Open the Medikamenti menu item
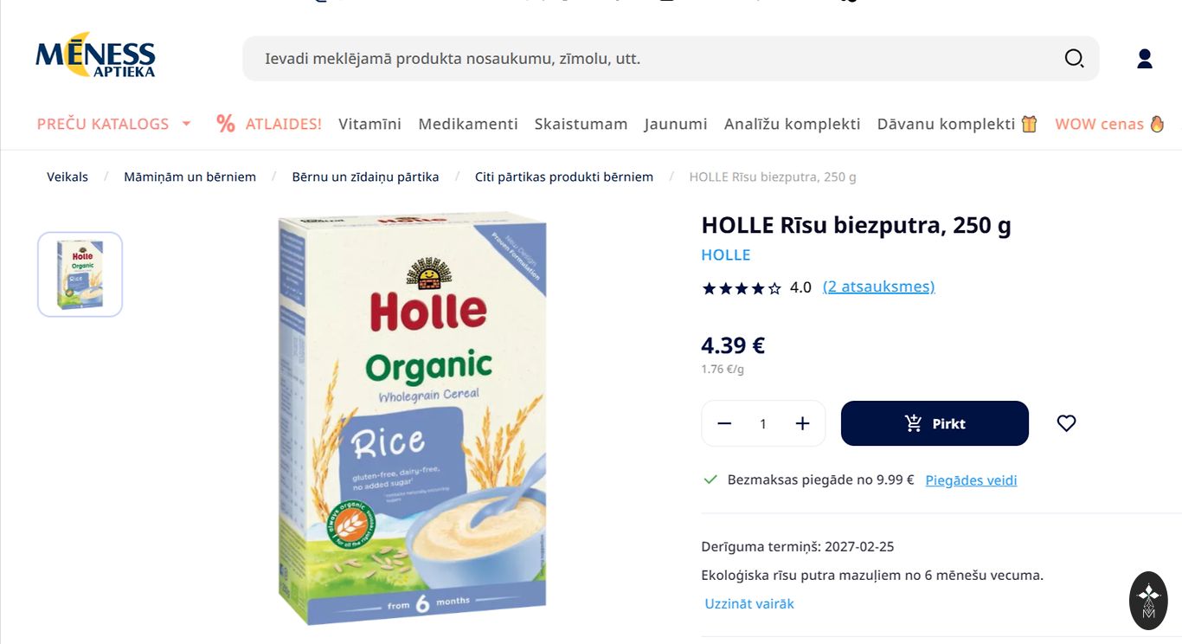Viewport: 1182px width, 644px height. click(468, 124)
